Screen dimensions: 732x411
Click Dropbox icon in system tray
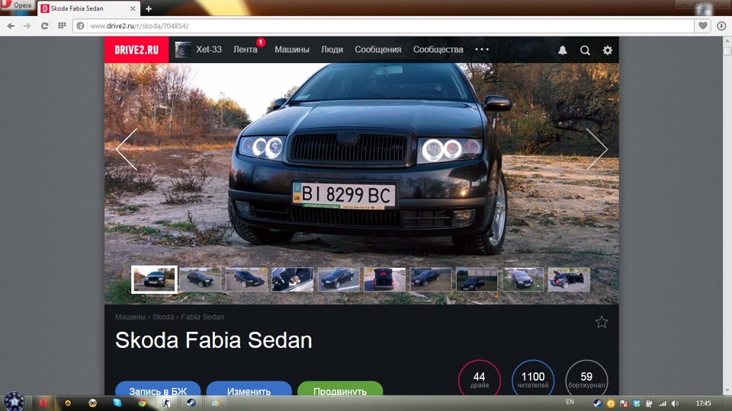pos(636,403)
